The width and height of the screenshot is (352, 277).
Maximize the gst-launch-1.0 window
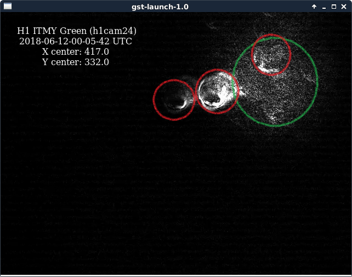(x=334, y=7)
